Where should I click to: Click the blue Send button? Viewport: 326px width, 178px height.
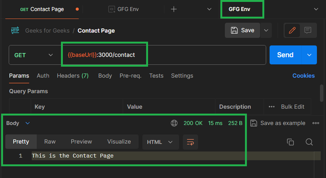(285, 55)
